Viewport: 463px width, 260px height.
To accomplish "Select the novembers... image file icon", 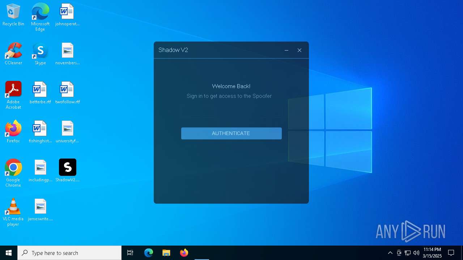I will point(67,54).
